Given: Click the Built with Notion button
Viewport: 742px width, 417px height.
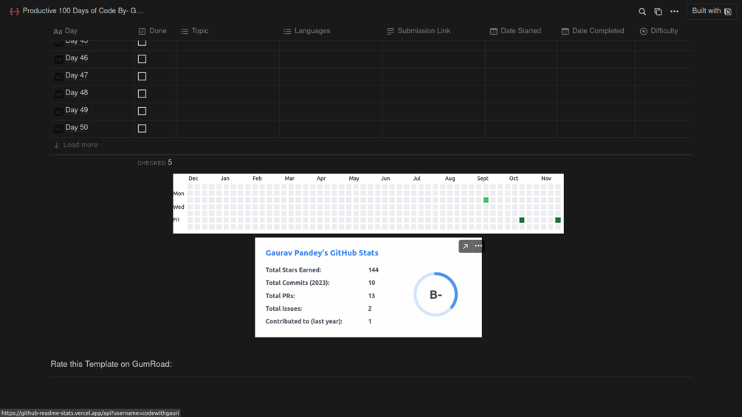Looking at the screenshot, I should click(x=712, y=11).
